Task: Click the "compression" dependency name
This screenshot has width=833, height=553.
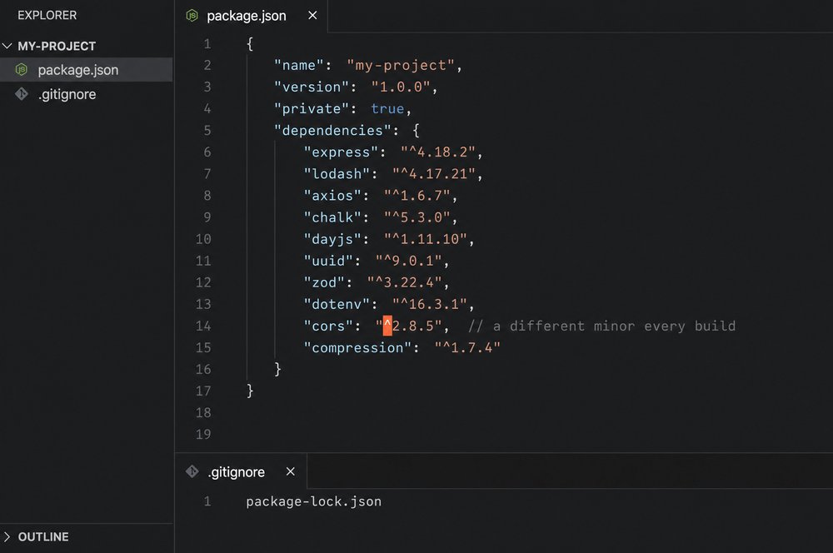Action: click(x=357, y=347)
